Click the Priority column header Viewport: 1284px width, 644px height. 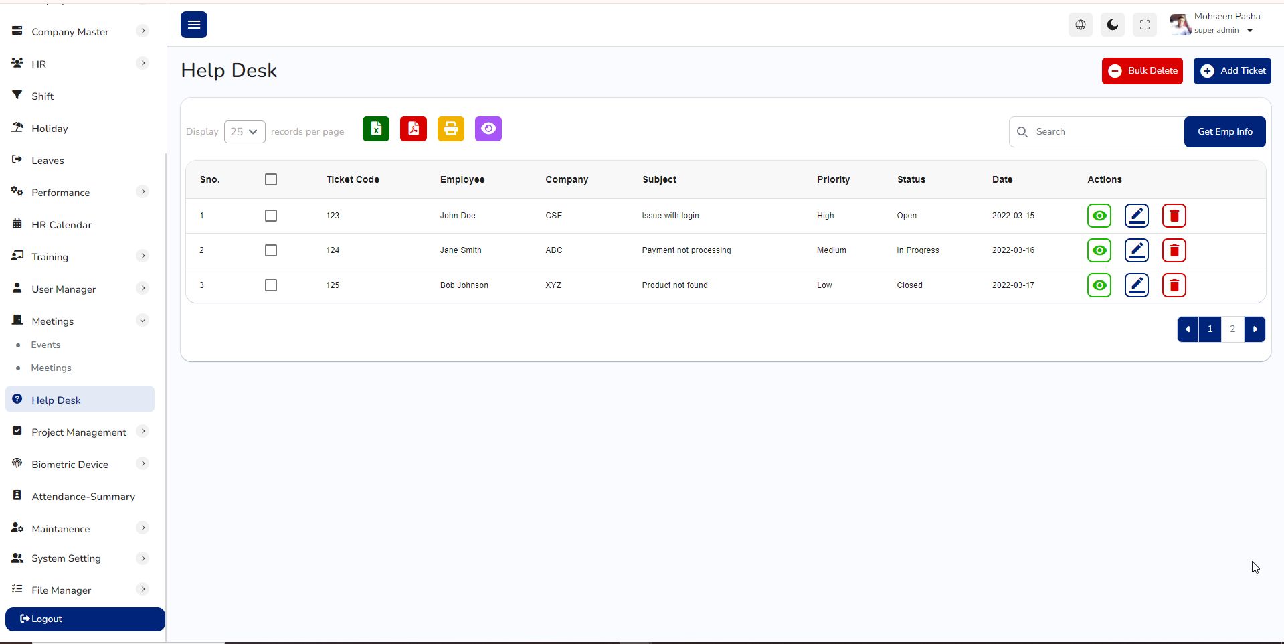[x=833, y=179]
